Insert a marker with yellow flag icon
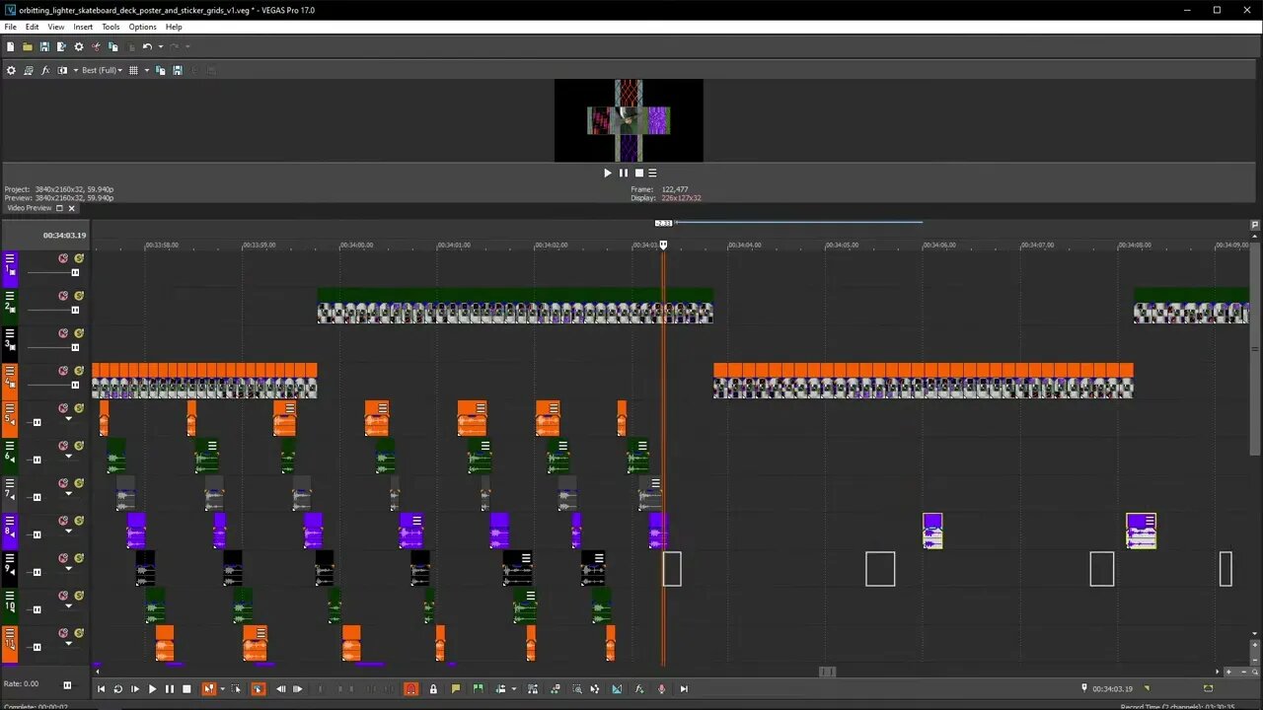Screen dimensions: 1263x710 (456, 689)
